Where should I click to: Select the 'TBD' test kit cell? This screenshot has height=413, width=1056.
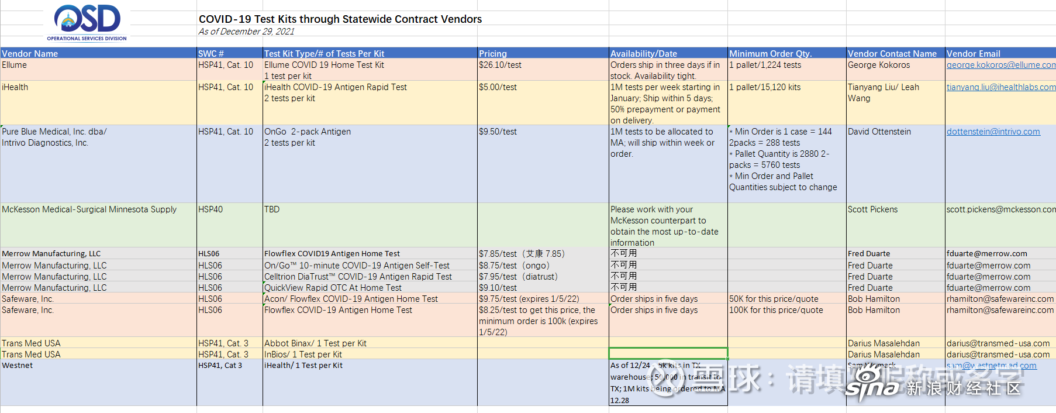tap(370, 225)
